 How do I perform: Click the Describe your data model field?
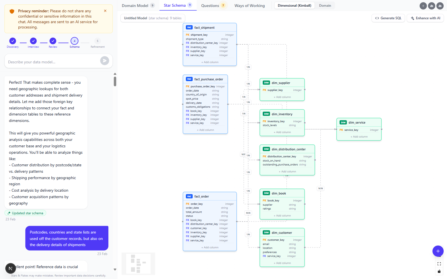[53, 62]
